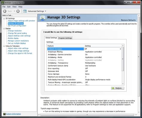Select the Anisotropic filtering row
142x118 pixels.
(84, 52)
